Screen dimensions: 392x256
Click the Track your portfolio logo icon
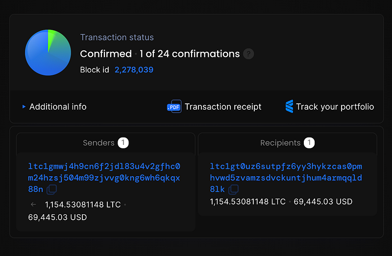tap(289, 106)
